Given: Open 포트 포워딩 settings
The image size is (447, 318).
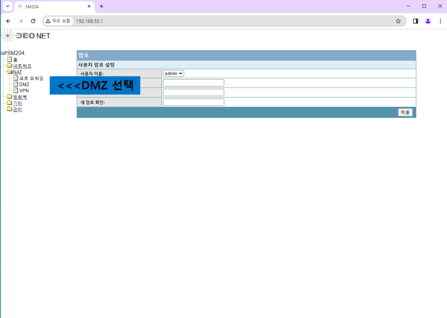Looking at the screenshot, I should click(31, 78).
